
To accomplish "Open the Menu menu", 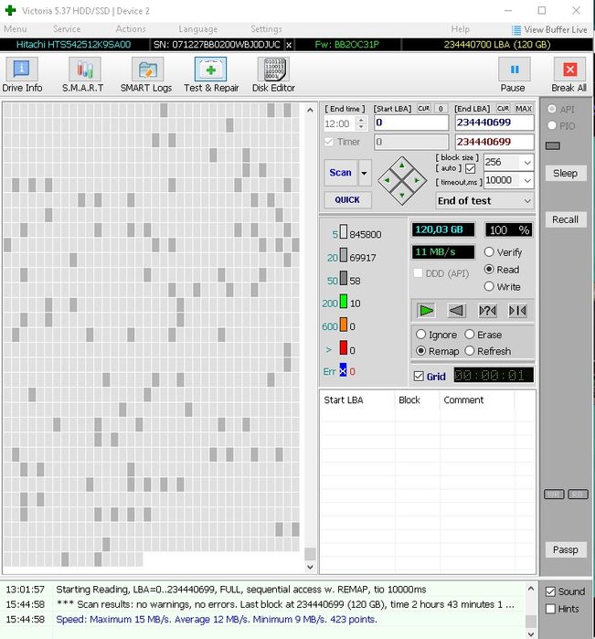I will (x=16, y=29).
